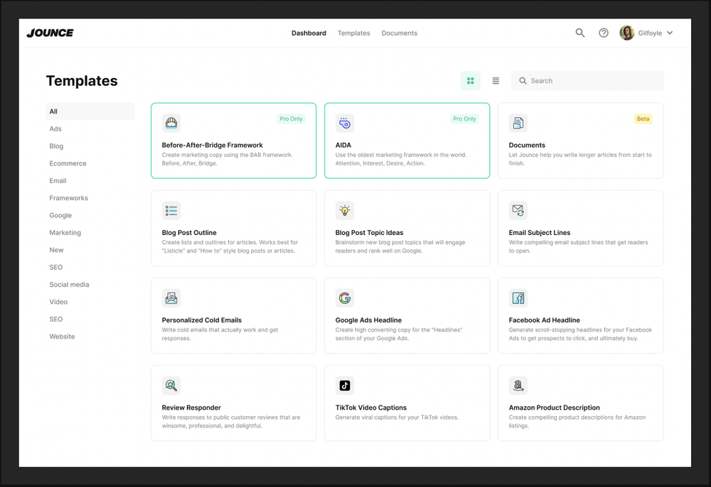Click Gilfoyle's profile avatar
Viewport: 711px width, 487px height.
click(x=627, y=33)
